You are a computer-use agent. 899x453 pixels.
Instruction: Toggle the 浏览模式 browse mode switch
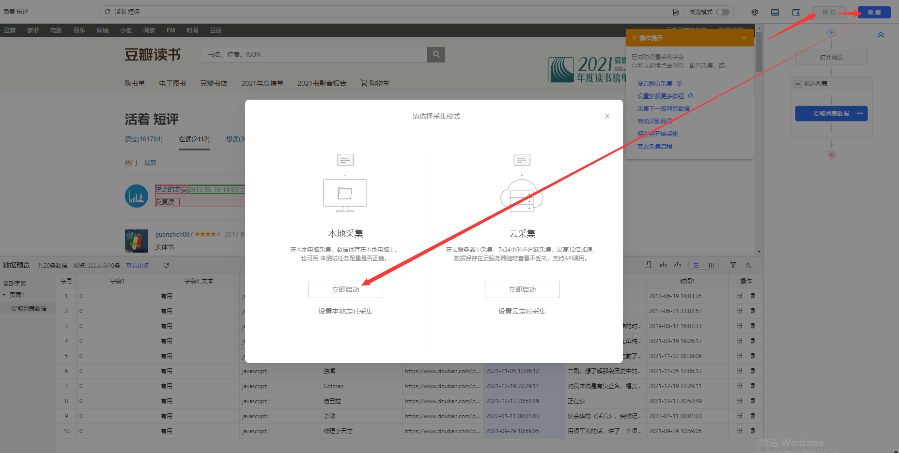(722, 12)
